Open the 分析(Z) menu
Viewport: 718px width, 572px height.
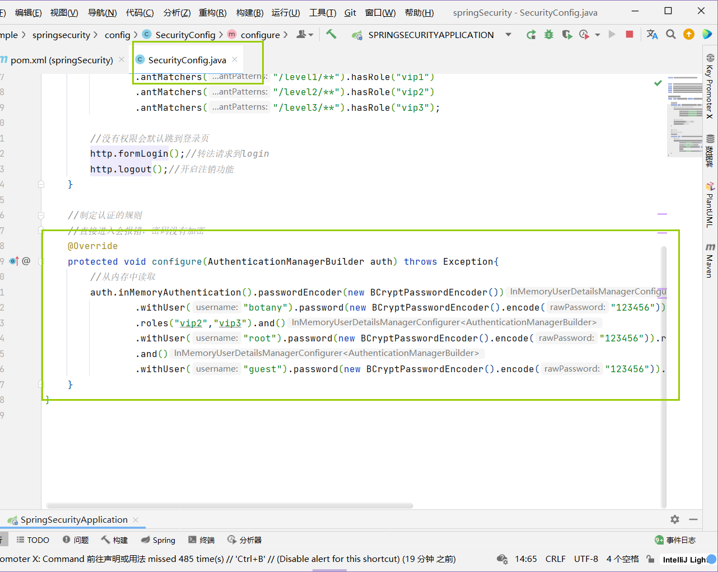click(x=177, y=12)
